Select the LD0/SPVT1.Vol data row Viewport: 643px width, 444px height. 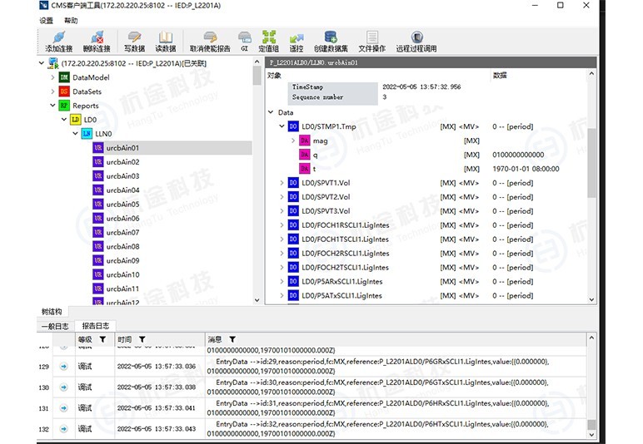tap(326, 183)
